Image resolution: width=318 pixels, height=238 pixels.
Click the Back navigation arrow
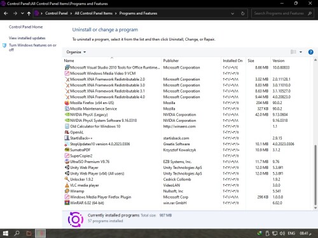6,13
